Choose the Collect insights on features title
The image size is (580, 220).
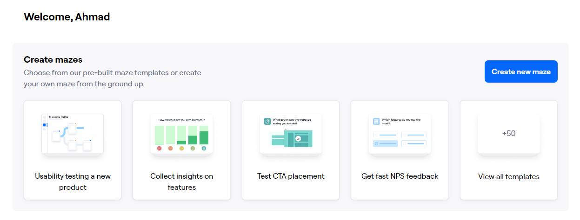181,182
